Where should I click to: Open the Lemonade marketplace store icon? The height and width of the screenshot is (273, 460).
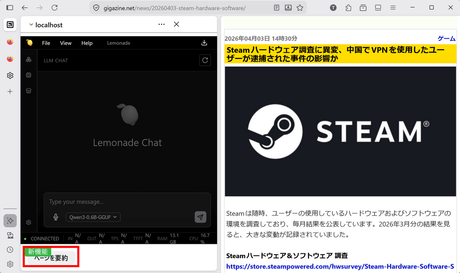coord(28,91)
